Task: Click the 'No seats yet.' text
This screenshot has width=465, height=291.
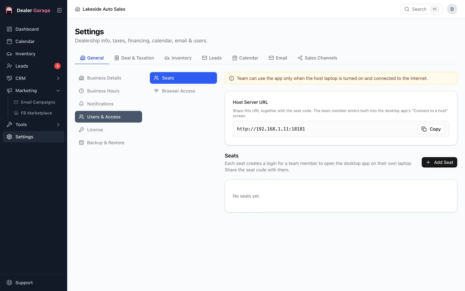Action: click(246, 196)
